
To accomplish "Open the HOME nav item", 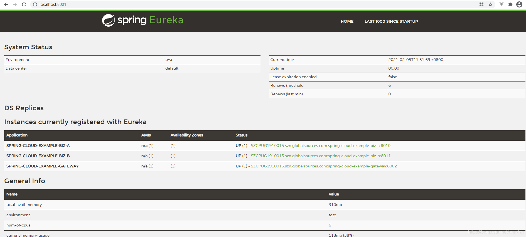I will click(x=347, y=21).
